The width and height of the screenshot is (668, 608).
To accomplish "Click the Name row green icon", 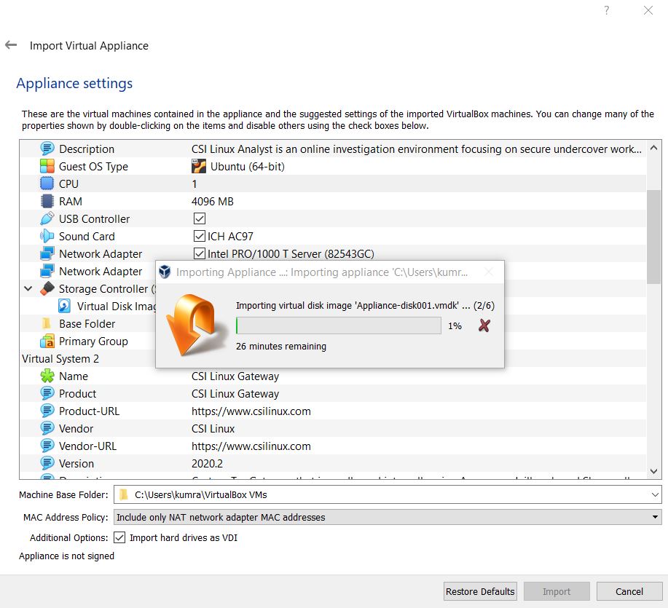I will tap(47, 376).
